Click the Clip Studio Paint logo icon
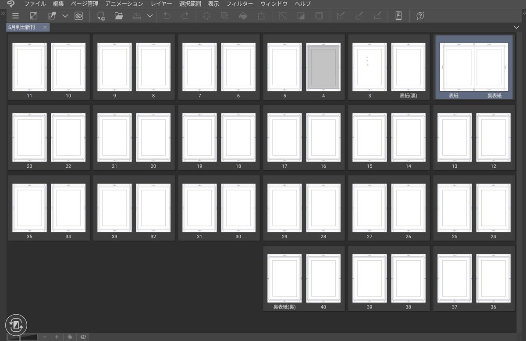 point(11,4)
